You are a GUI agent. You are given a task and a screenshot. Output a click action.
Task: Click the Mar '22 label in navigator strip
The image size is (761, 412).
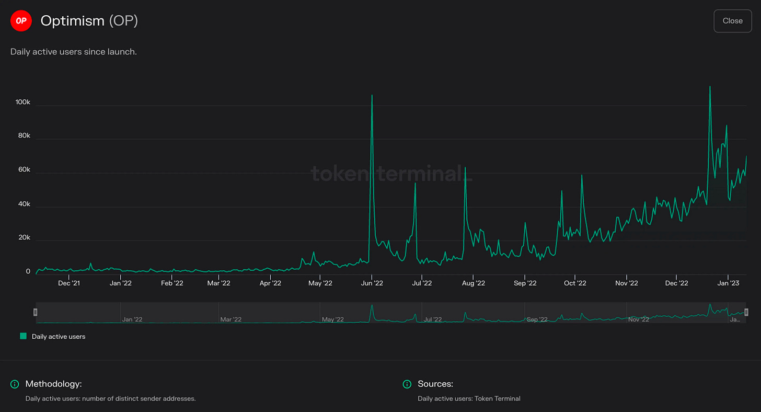(x=230, y=319)
